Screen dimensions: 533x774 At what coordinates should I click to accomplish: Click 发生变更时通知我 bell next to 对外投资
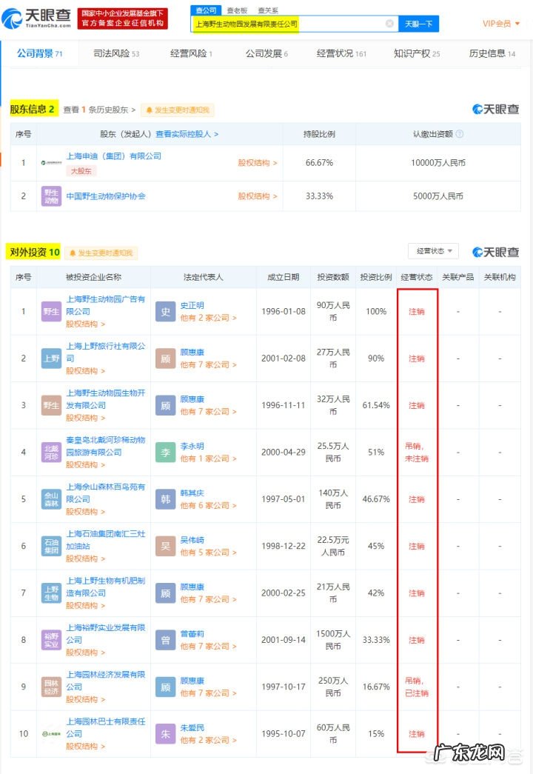101,253
